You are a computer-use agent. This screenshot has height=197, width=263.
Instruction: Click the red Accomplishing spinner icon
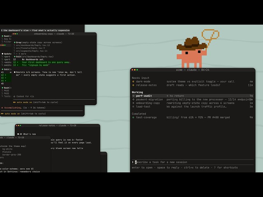coord(2,108)
